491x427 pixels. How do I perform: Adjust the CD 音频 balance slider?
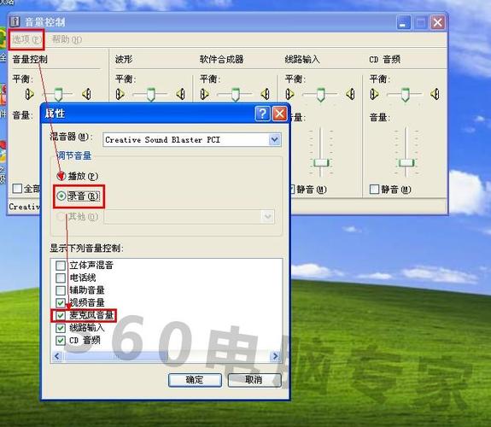point(406,94)
